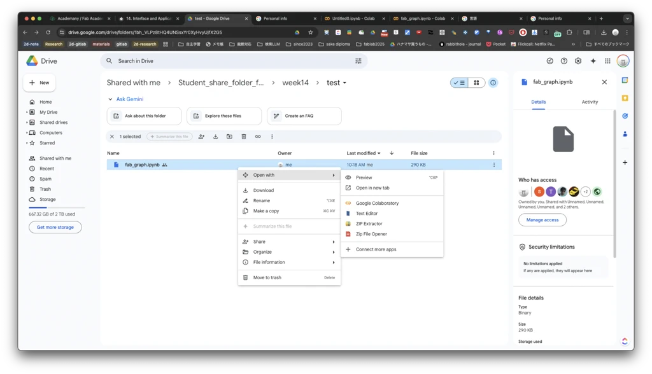Click the offline ready status icon
Image resolution: width=652 pixels, height=374 pixels.
(549, 61)
